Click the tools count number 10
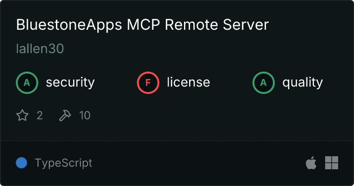This screenshot has height=186, width=354. point(85,115)
